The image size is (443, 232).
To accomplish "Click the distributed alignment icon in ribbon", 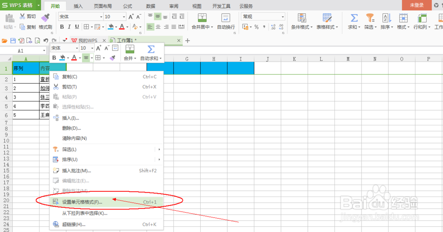I will (182, 27).
